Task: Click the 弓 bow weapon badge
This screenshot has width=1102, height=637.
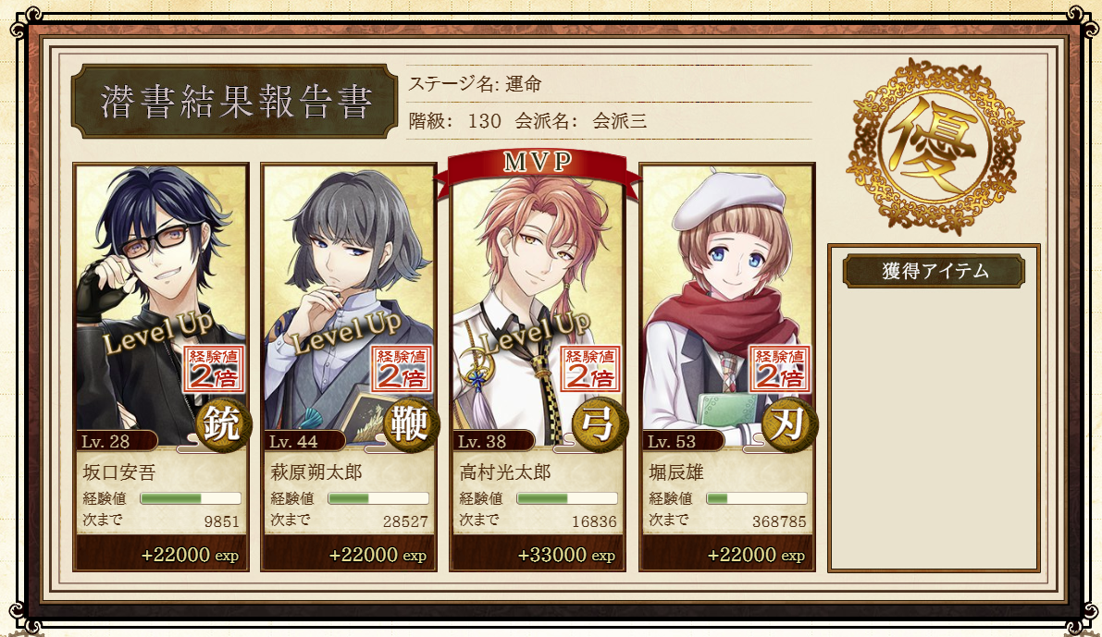Action: (x=601, y=423)
